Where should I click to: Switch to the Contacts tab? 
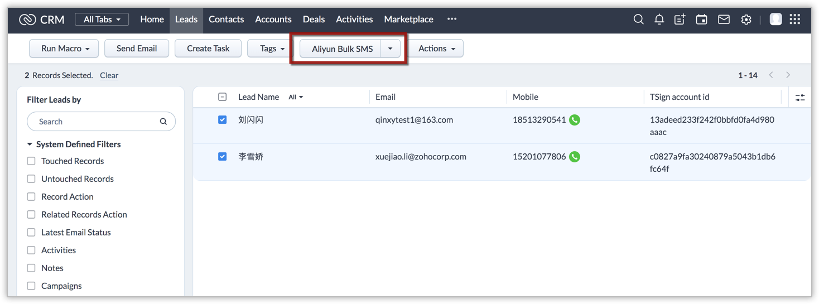coord(226,20)
